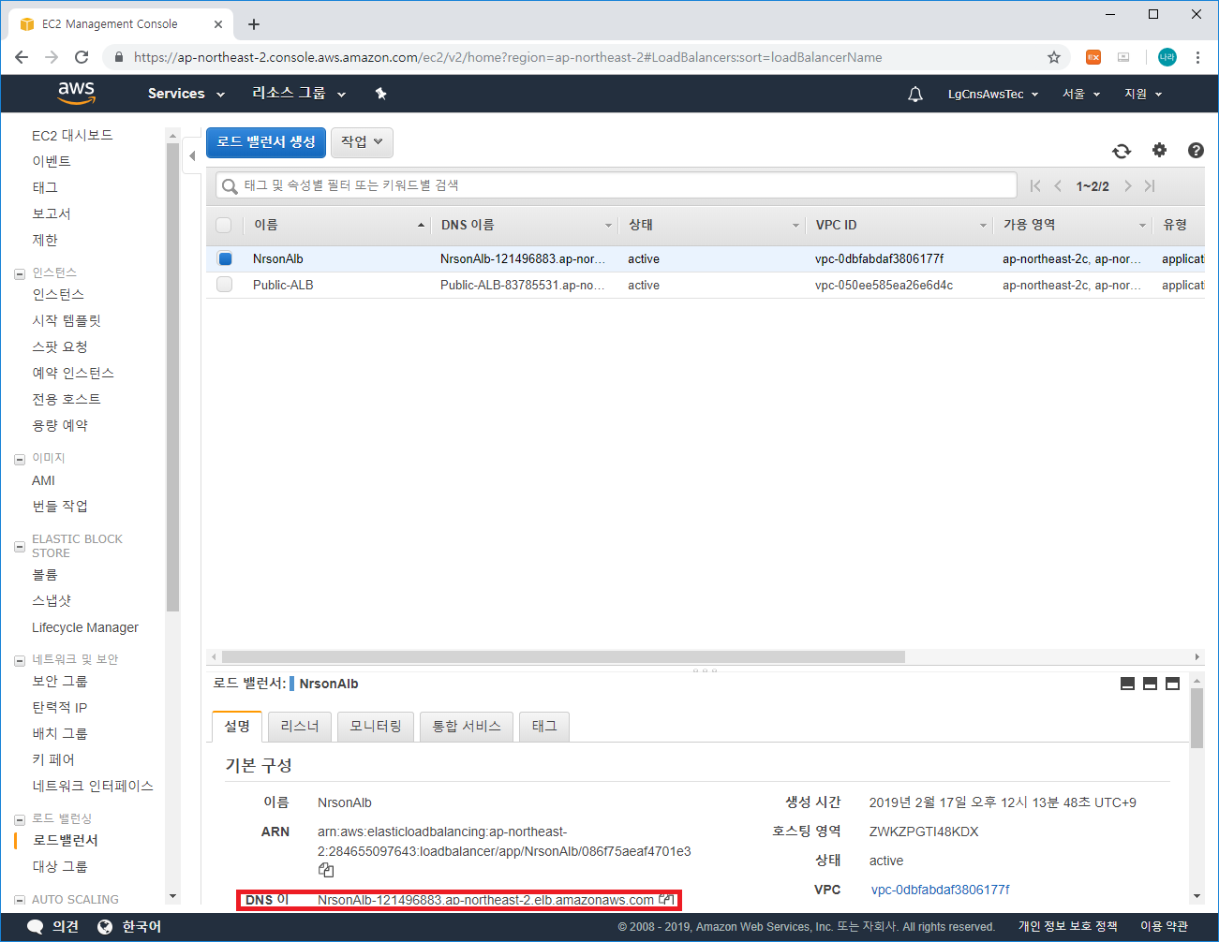
Task: Minimize the details panel layout icon
Action: (1128, 684)
